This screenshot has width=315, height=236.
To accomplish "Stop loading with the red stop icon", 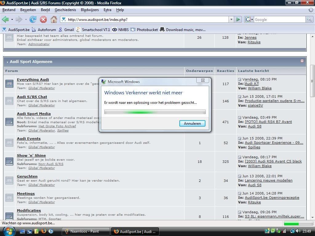I will (43, 19).
